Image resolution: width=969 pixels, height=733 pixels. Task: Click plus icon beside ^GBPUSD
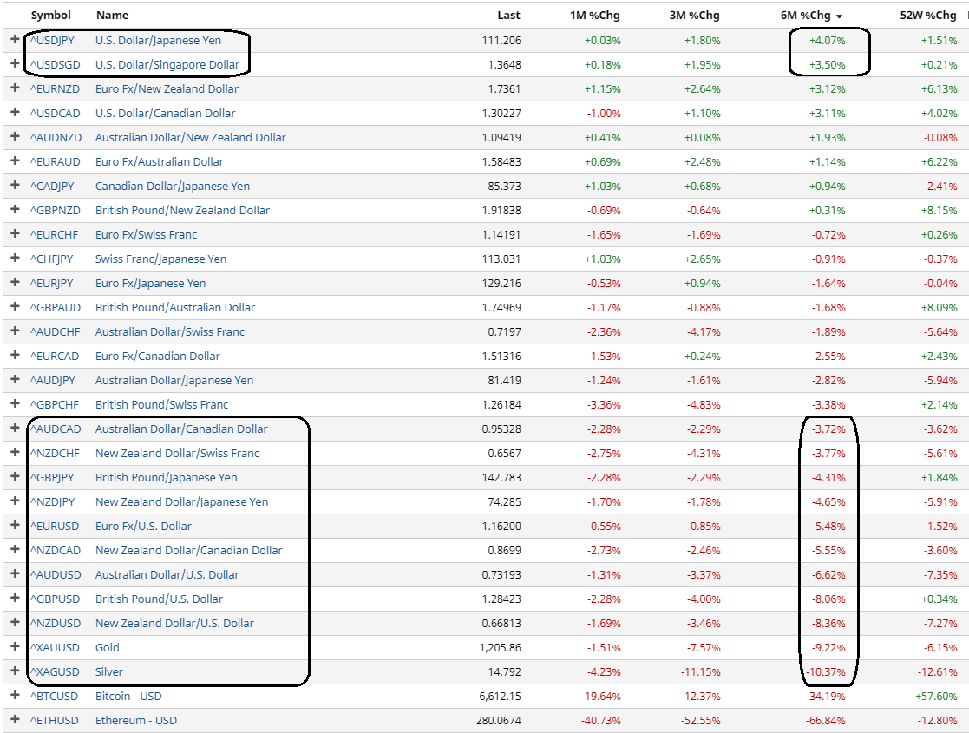15,599
